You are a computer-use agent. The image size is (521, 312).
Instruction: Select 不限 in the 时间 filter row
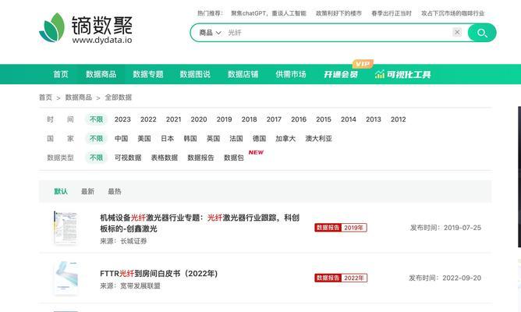point(97,119)
